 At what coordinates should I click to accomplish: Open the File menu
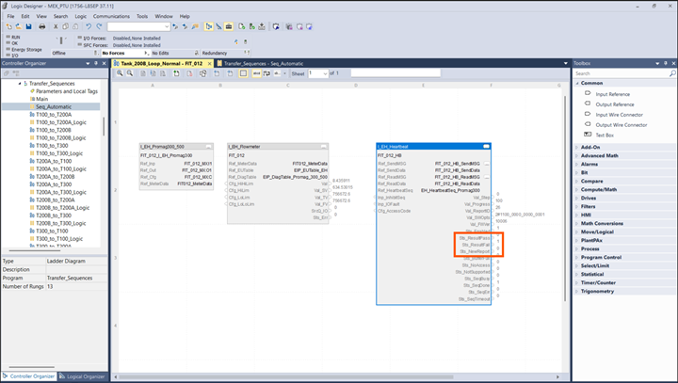[10, 16]
